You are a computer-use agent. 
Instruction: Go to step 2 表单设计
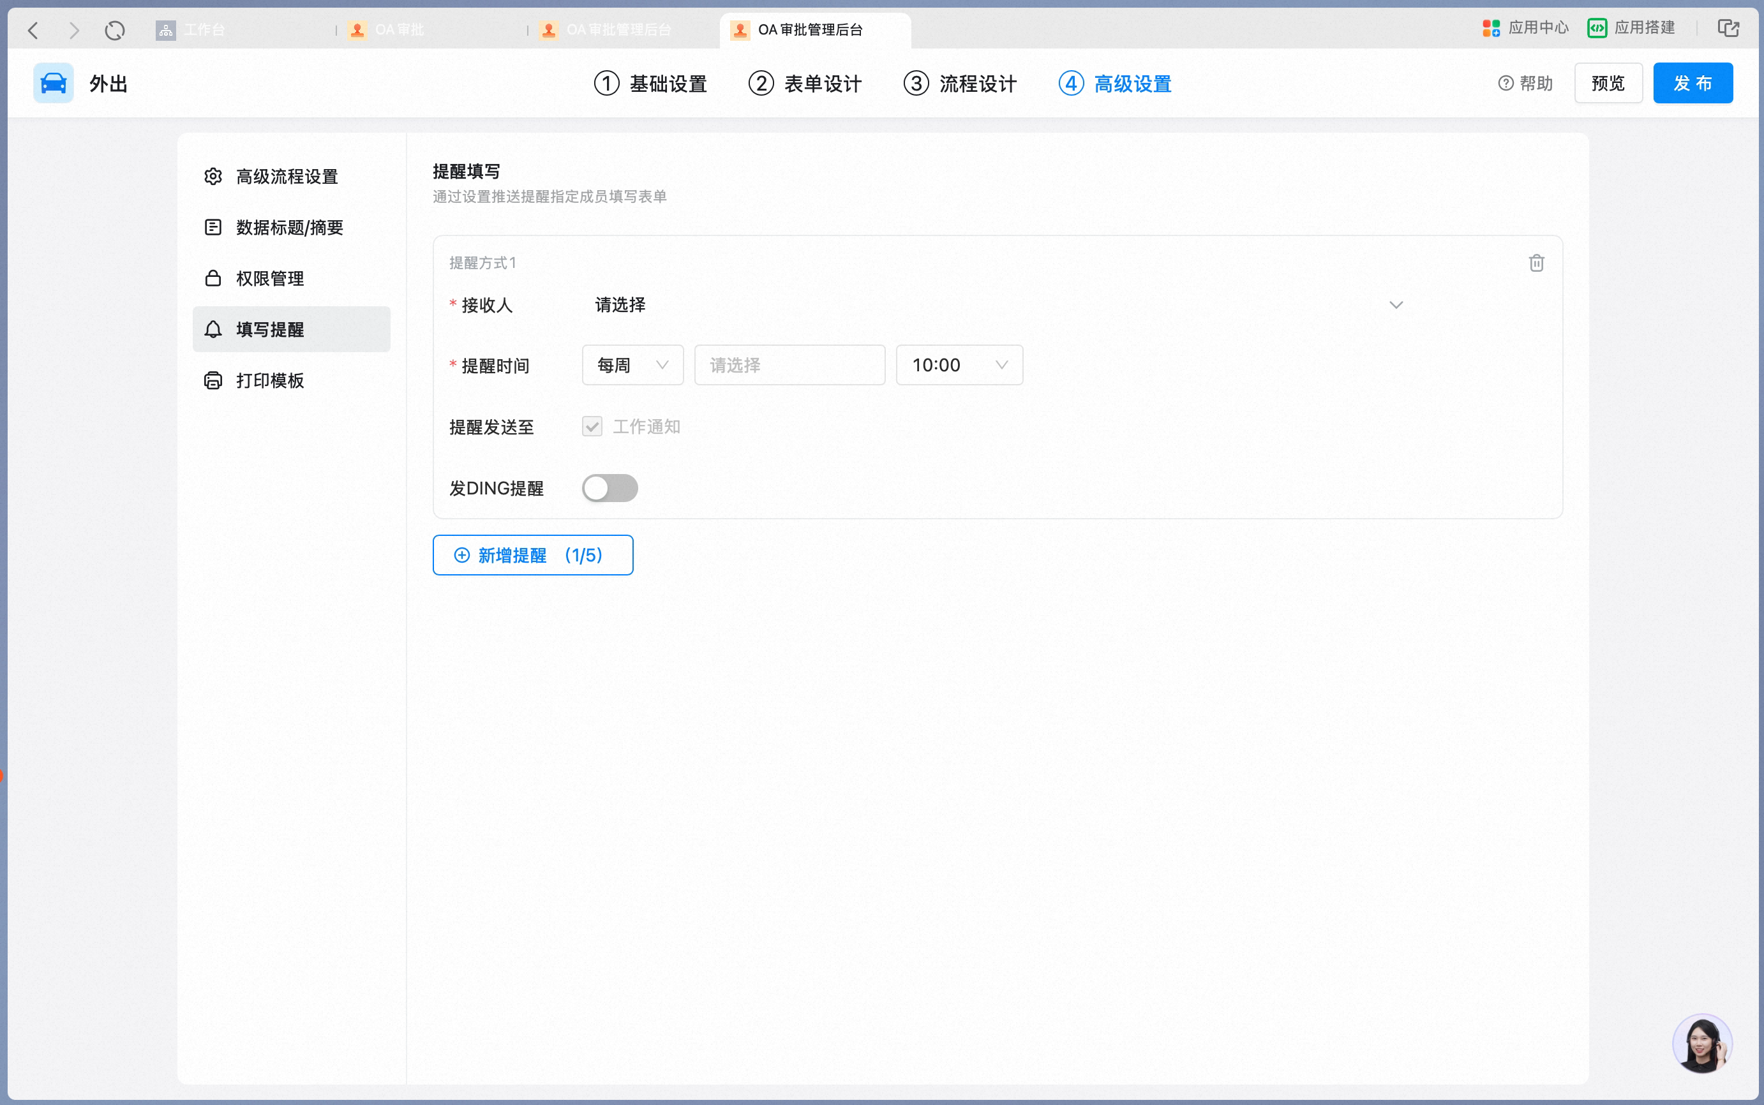pos(805,84)
